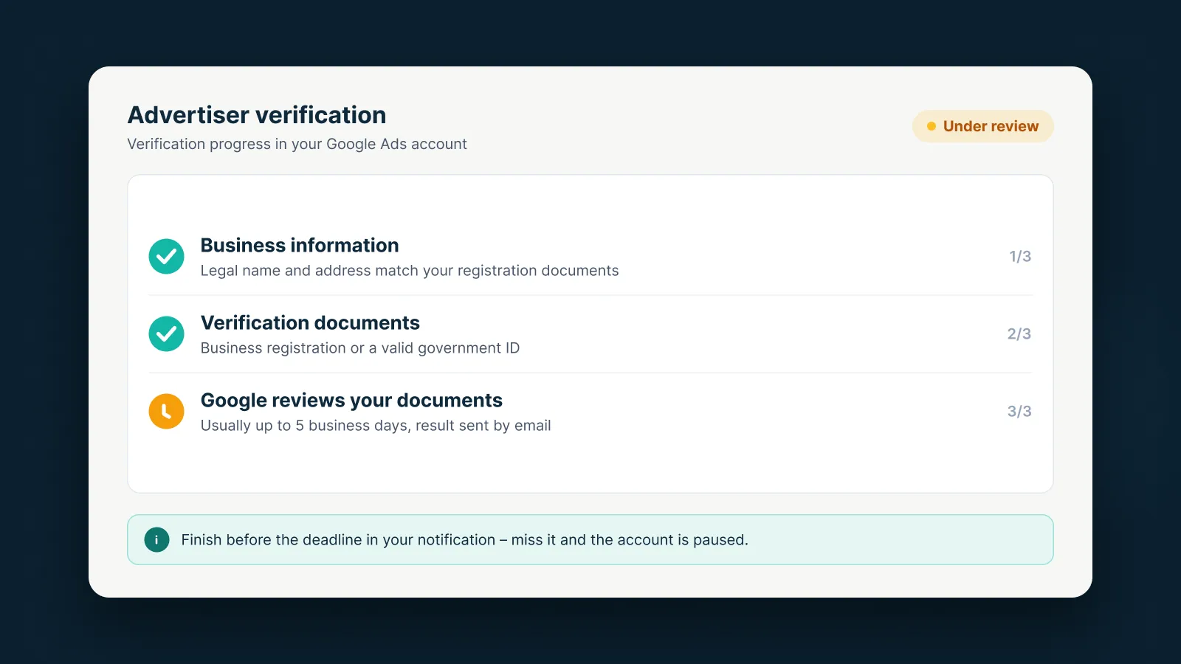Select the Verification documents step title

pyautogui.click(x=310, y=322)
